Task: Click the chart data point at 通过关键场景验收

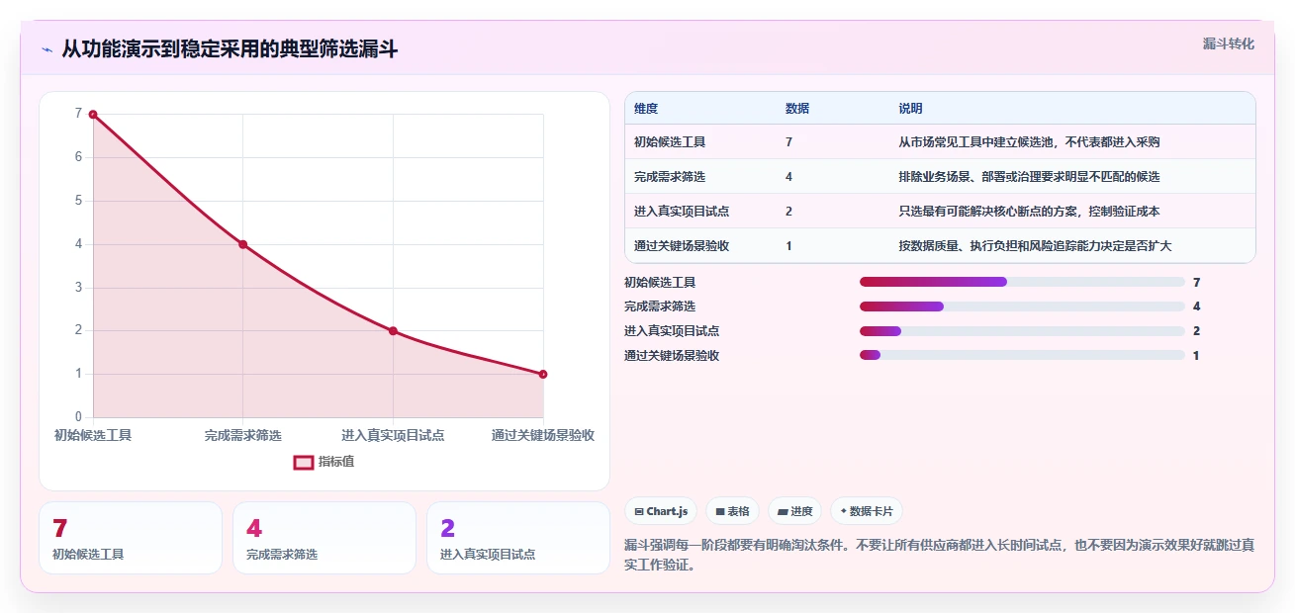Action: [x=543, y=374]
